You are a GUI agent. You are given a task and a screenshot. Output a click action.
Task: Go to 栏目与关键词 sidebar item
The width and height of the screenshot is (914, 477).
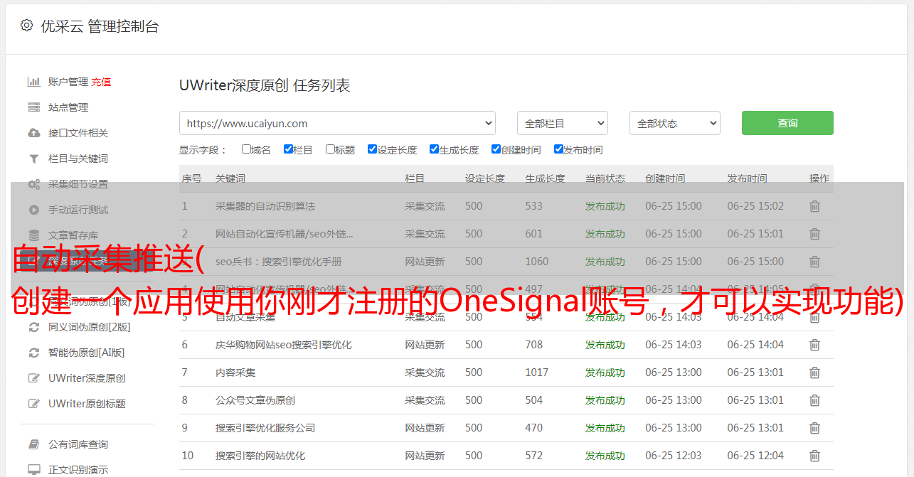78,159
